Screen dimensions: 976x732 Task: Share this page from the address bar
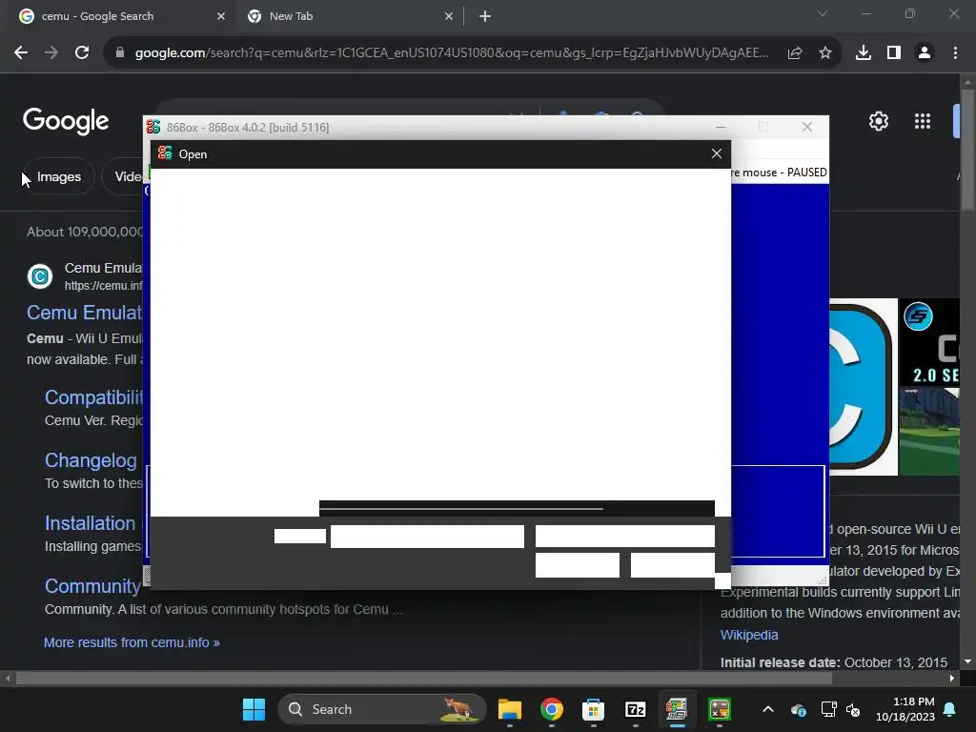click(795, 53)
